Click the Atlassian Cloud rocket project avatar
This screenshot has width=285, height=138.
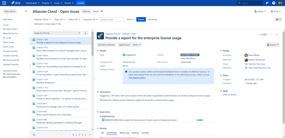(x=100, y=36)
